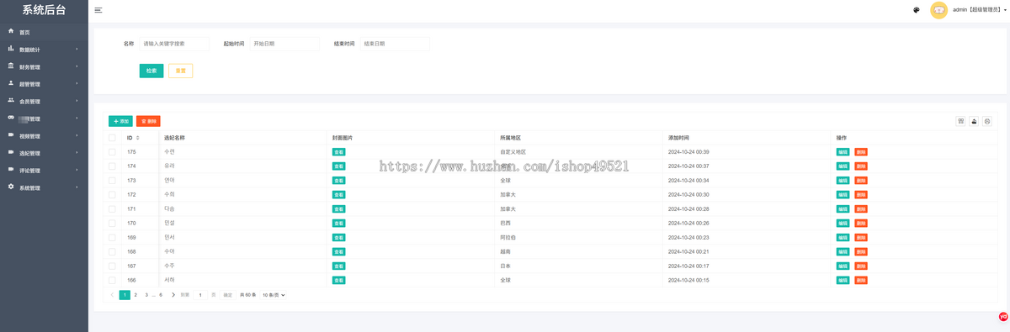The image size is (1010, 332).
Task: Click the home icon beside 首页
Action: tap(10, 31)
